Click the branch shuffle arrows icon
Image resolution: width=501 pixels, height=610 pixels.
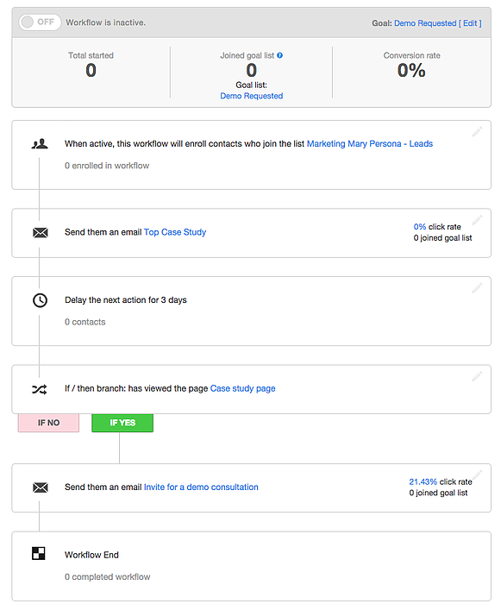[x=40, y=389]
